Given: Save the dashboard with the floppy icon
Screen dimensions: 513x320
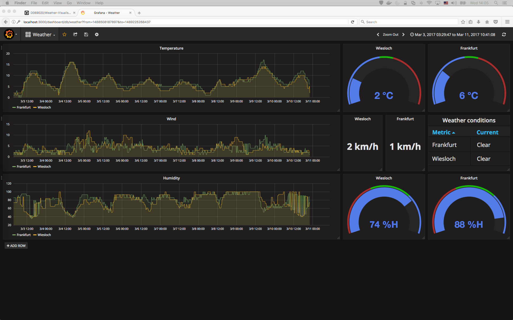Looking at the screenshot, I should [x=86, y=34].
